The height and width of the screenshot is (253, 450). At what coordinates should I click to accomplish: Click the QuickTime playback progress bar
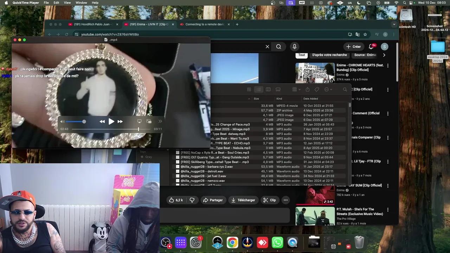[x=112, y=129]
